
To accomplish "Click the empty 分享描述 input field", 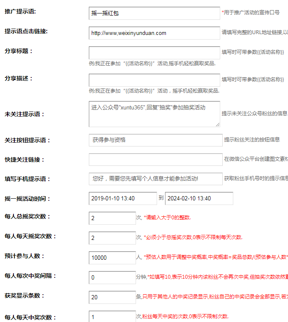I will (154, 80).
